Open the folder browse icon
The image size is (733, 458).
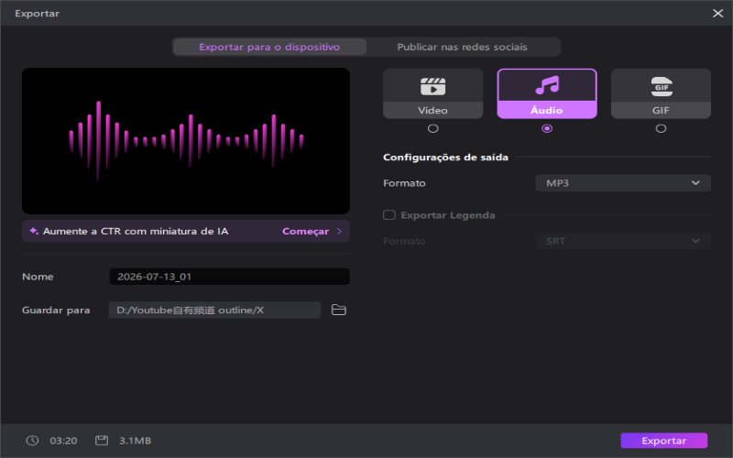click(338, 310)
